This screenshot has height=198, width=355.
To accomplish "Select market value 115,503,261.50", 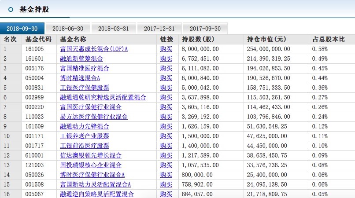I will (x=269, y=97).
